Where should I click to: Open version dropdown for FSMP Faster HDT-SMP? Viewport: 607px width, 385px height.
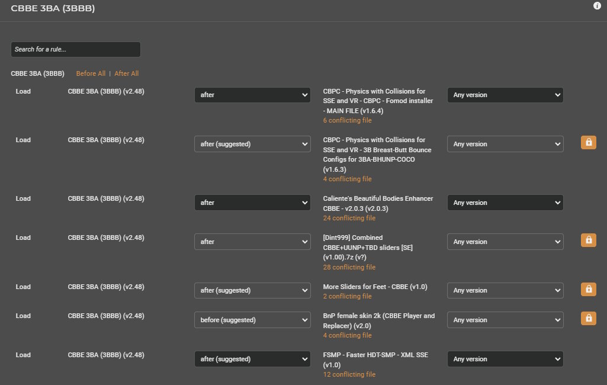coord(505,359)
